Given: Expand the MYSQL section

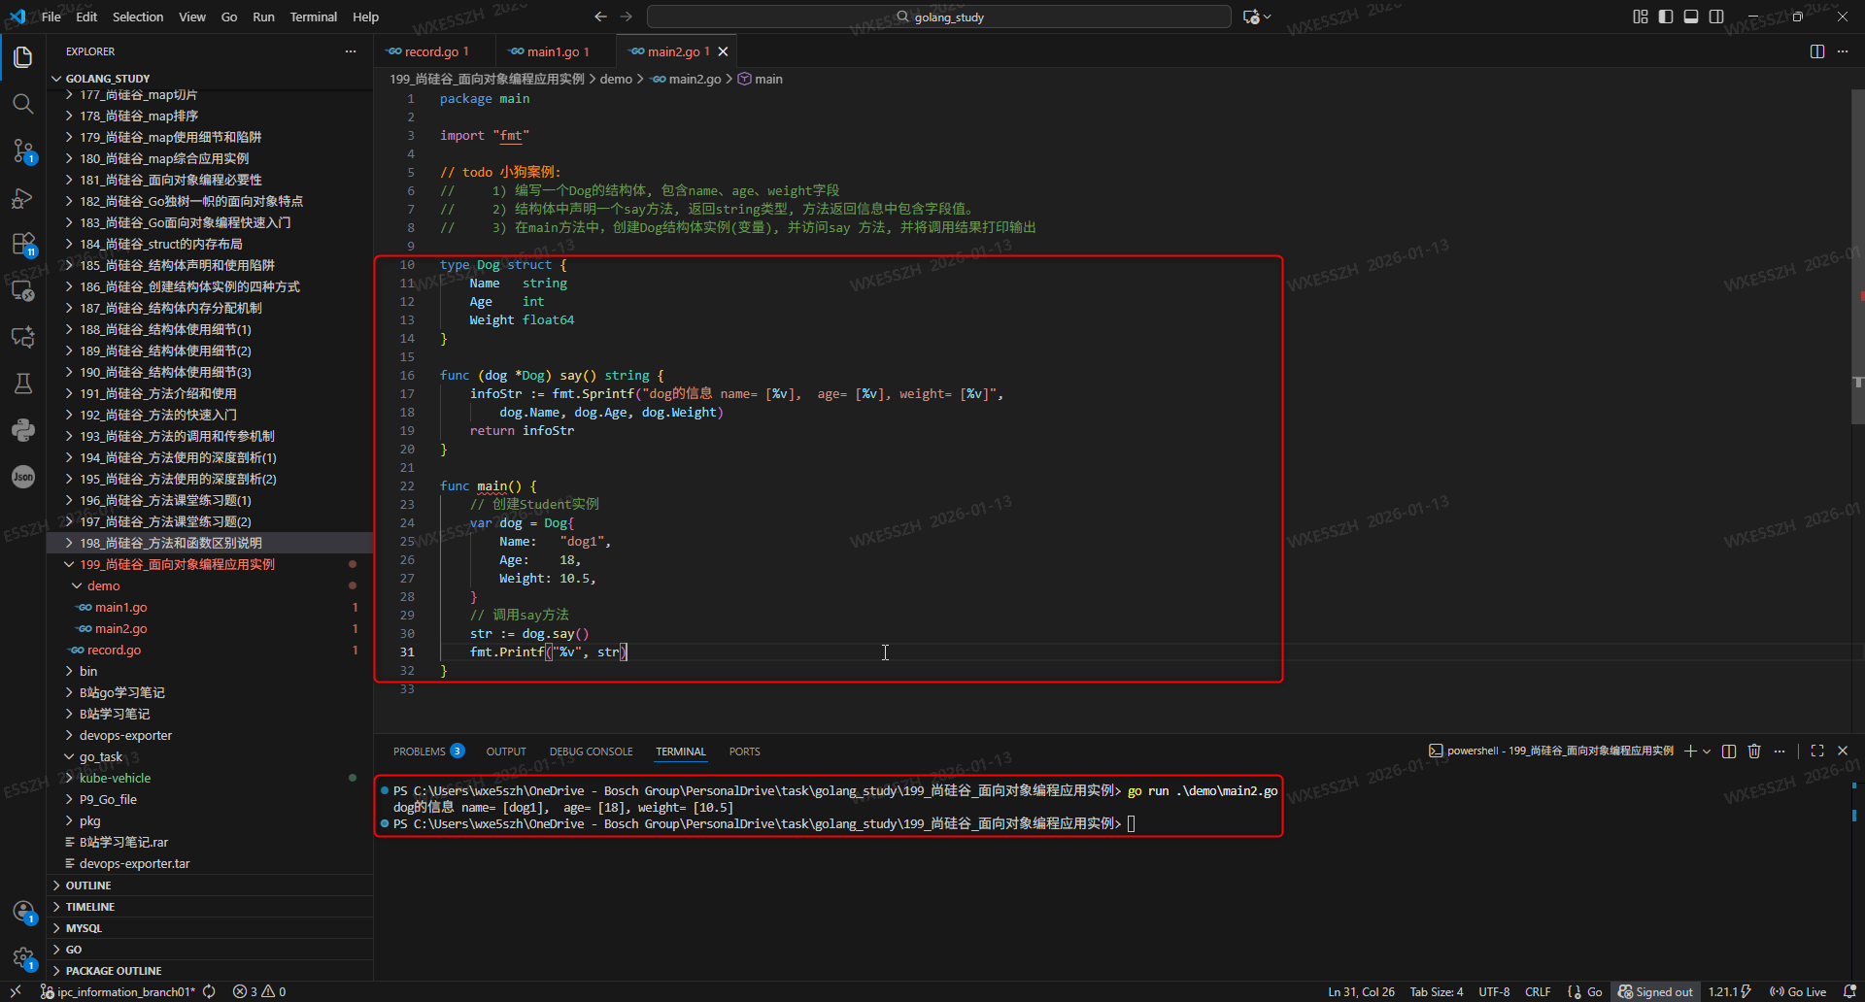Looking at the screenshot, I should pyautogui.click(x=210, y=928).
